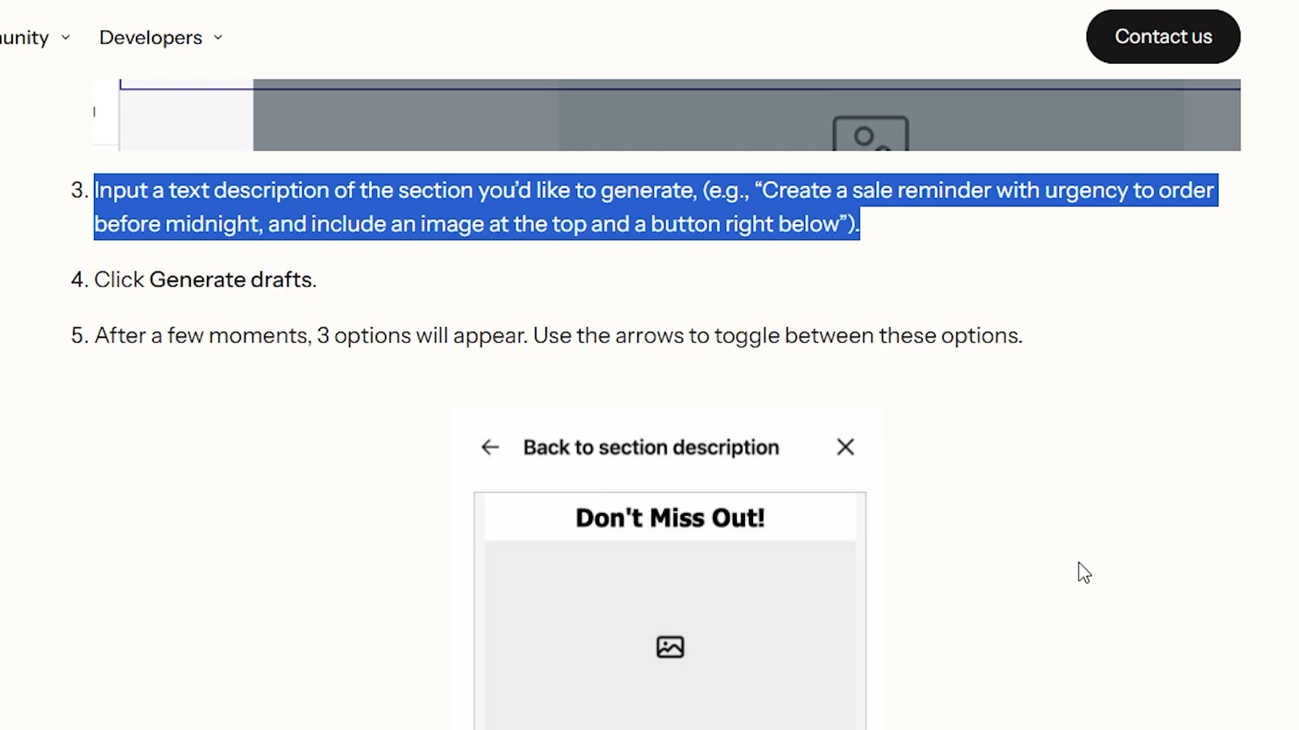Click the chevron beside Community
The image size is (1299, 730).
tap(66, 37)
